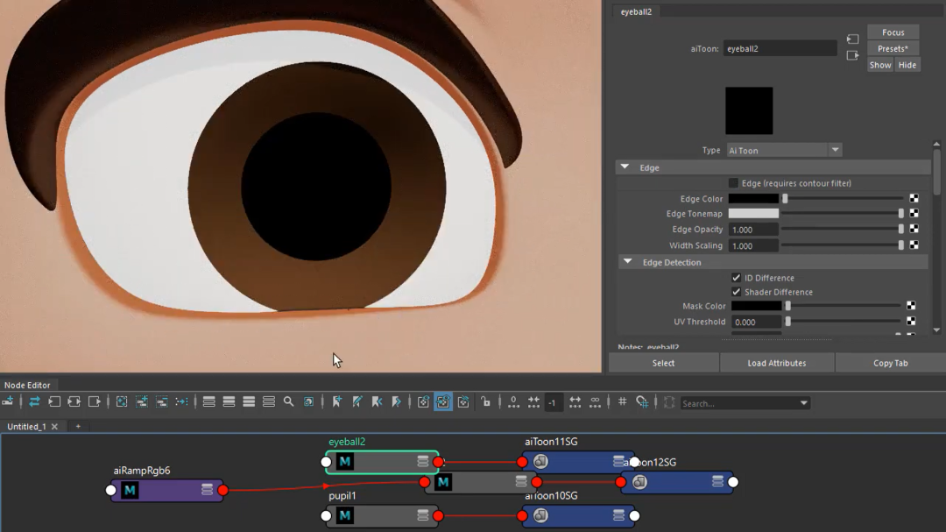Image resolution: width=946 pixels, height=532 pixels.
Task: Toggle the highlighted middle sync icon
Action: click(443, 401)
